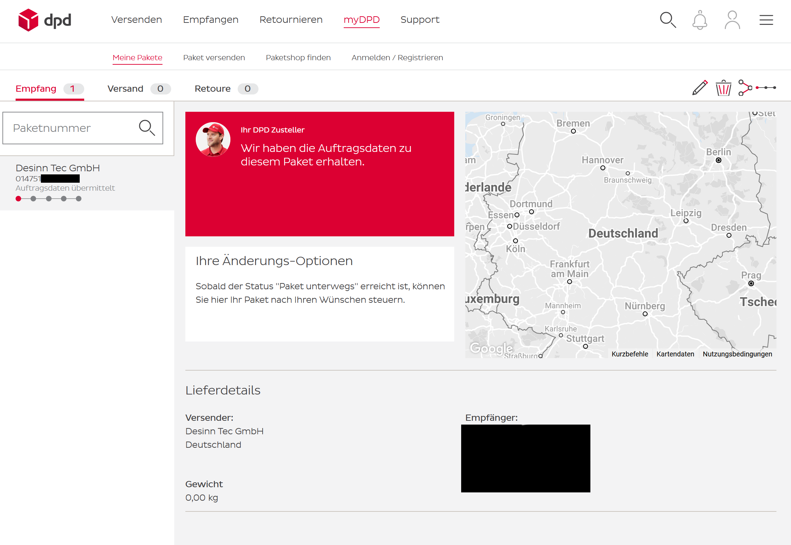
Task: Click the tracking progress dots icon
Action: 766,88
